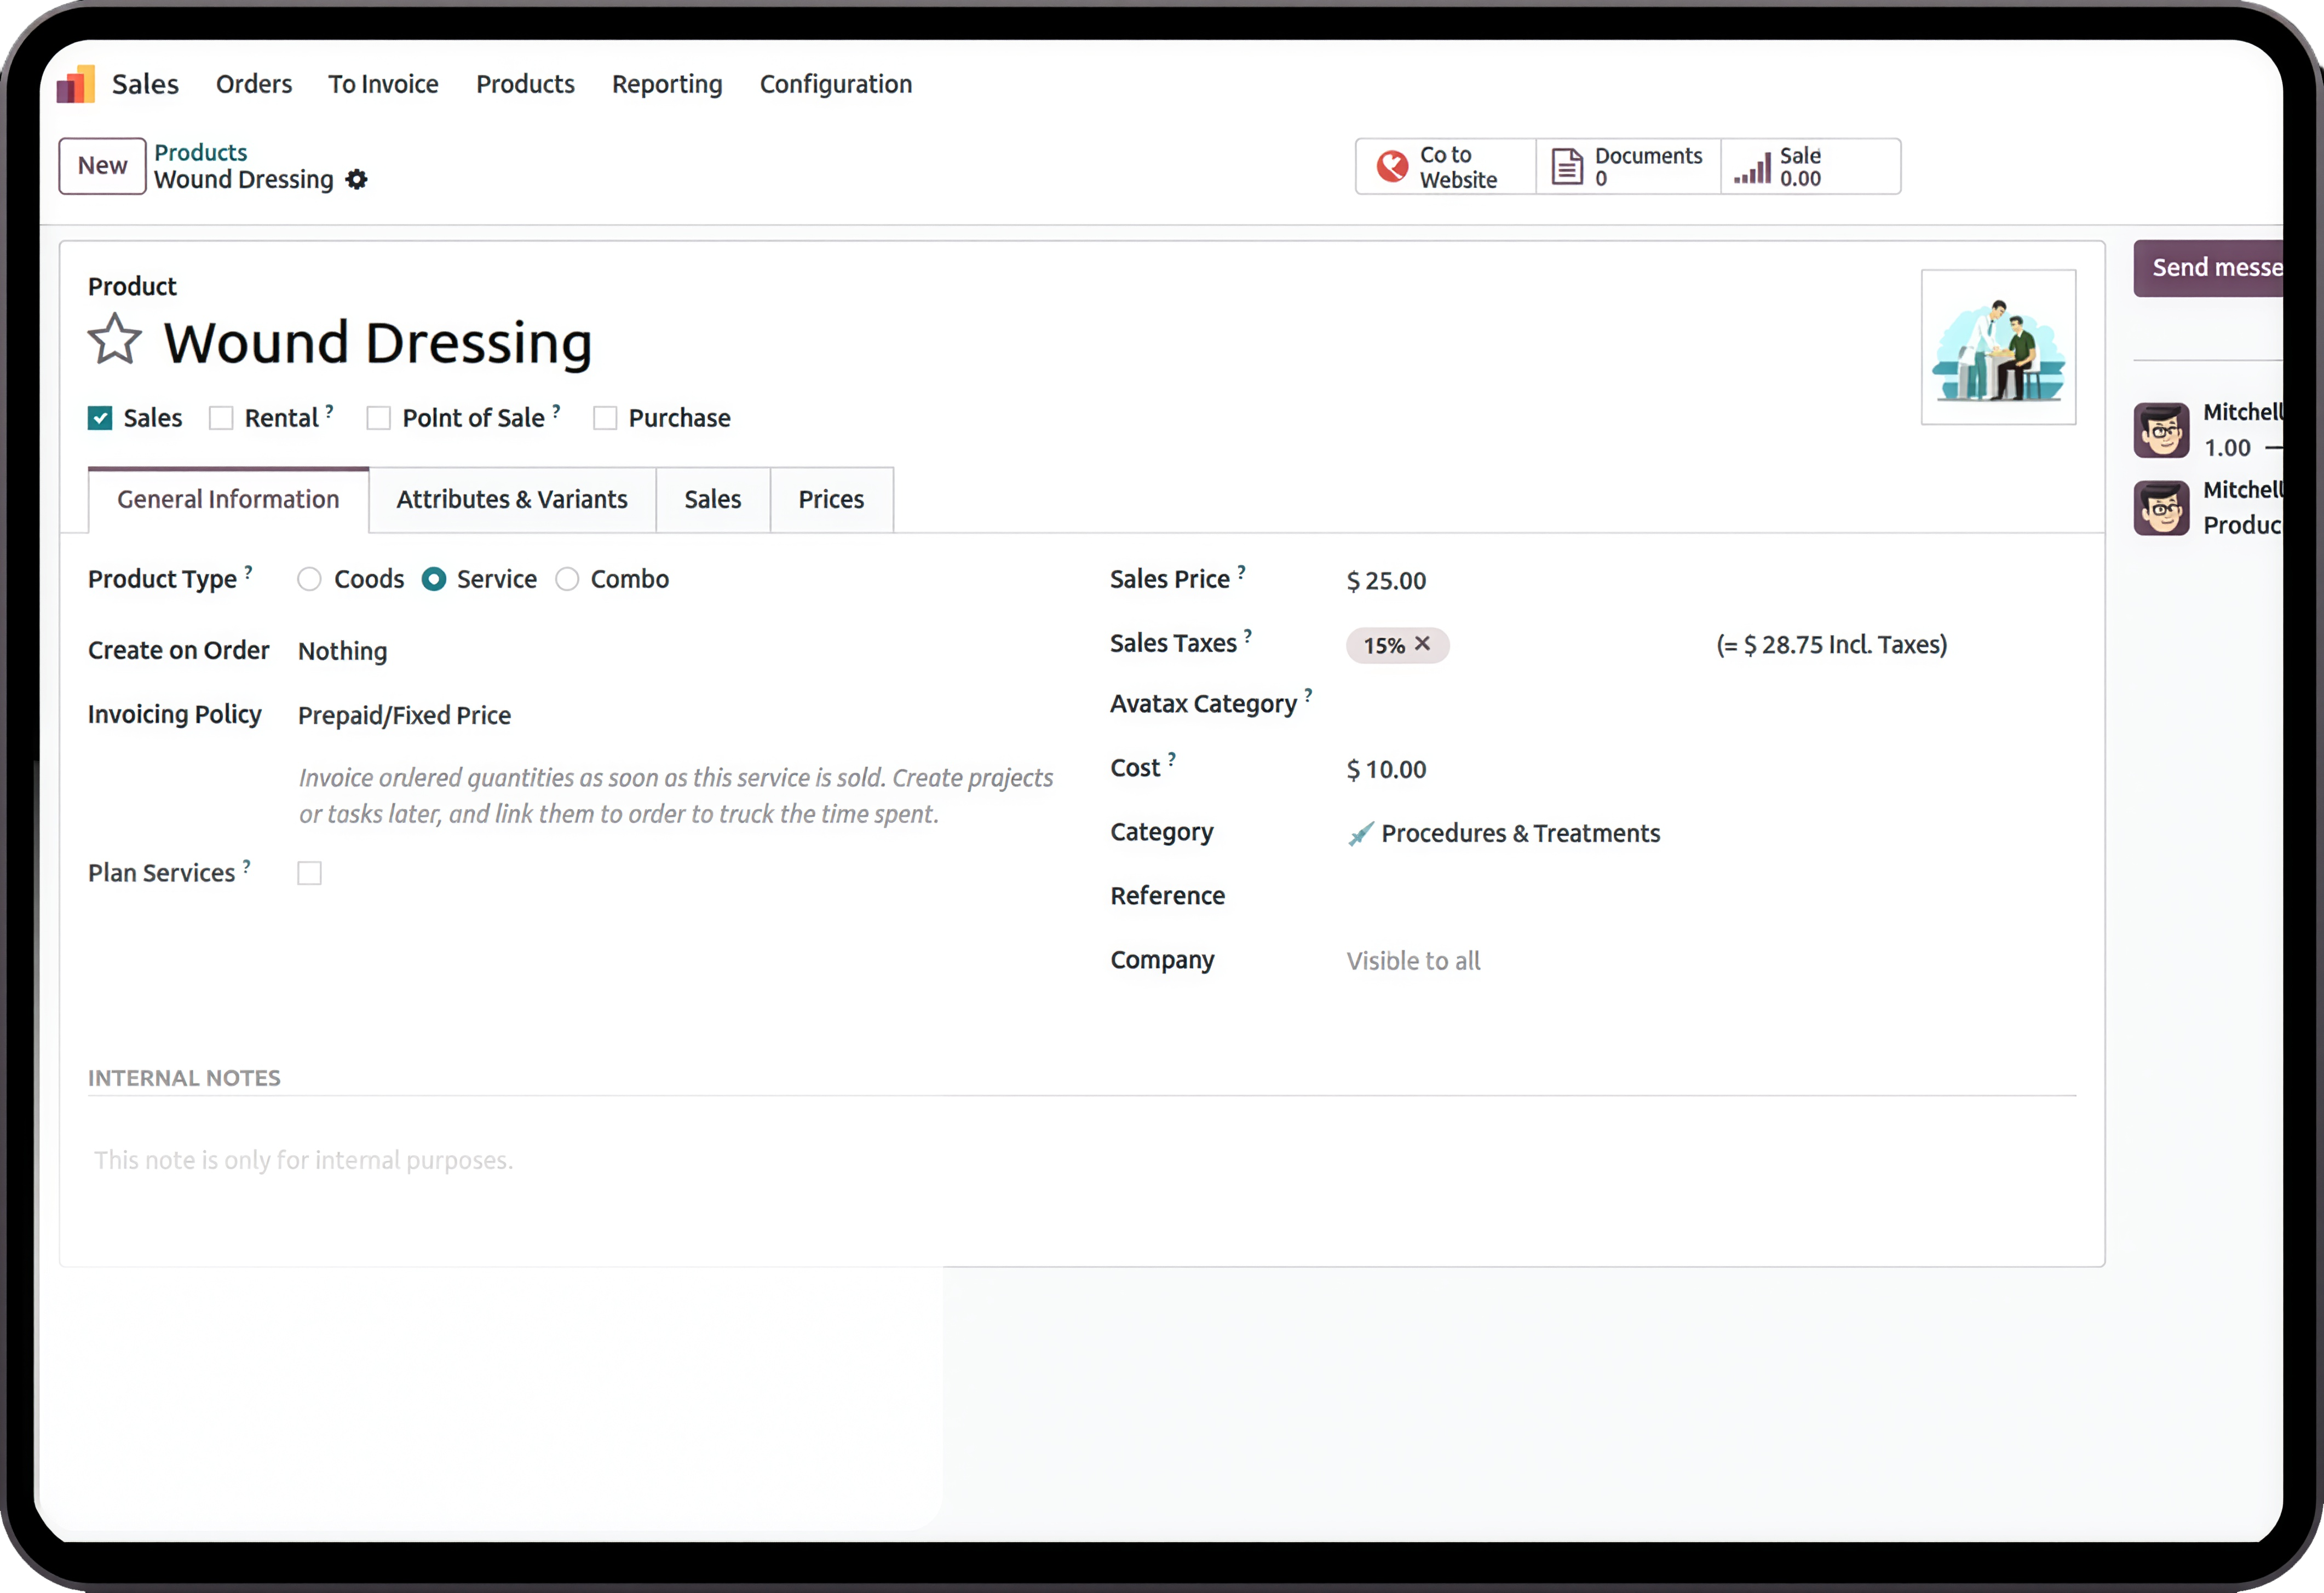Remove the 15% tax tag
Screen dimensions: 2324x1593
(1422, 645)
